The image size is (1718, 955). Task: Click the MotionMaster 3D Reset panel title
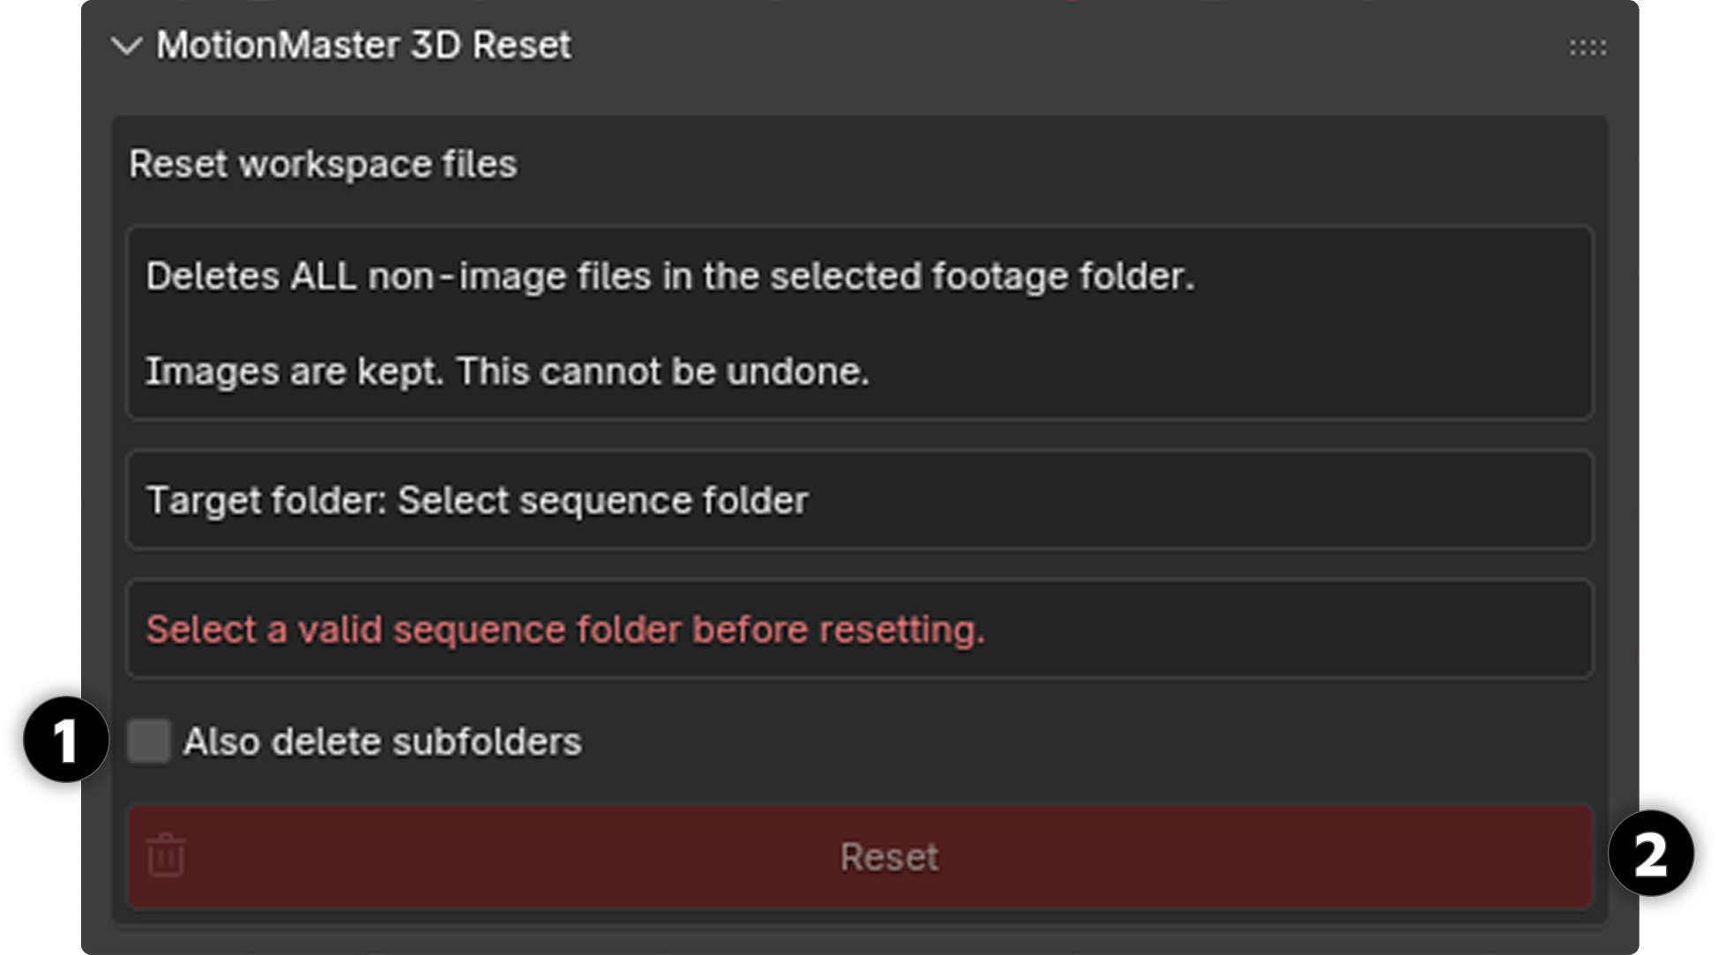364,45
